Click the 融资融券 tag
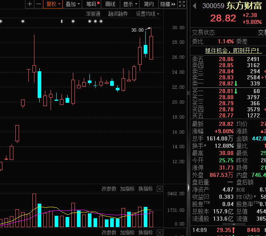 point(118,14)
